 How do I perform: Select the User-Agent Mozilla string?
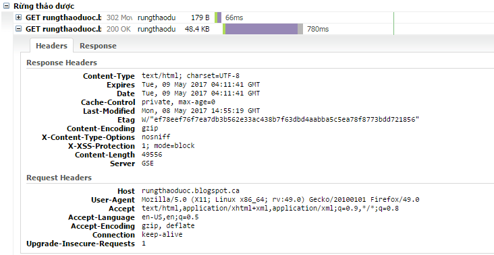(x=280, y=199)
